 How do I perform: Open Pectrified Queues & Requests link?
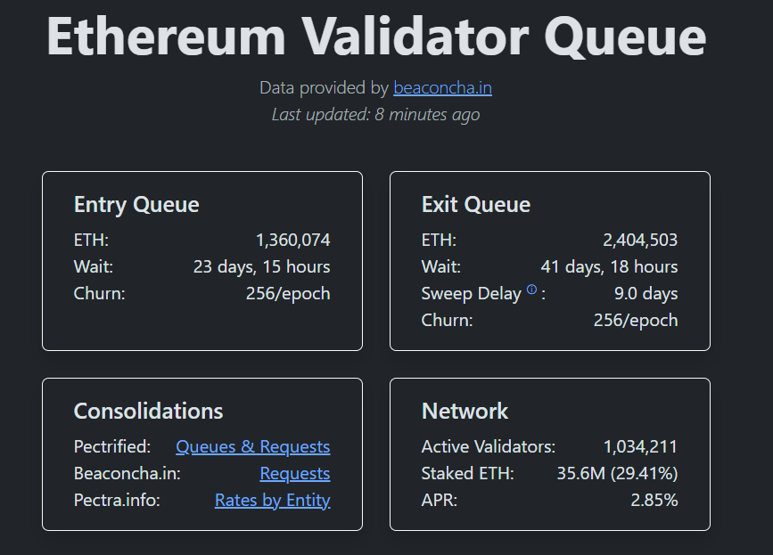coord(252,447)
